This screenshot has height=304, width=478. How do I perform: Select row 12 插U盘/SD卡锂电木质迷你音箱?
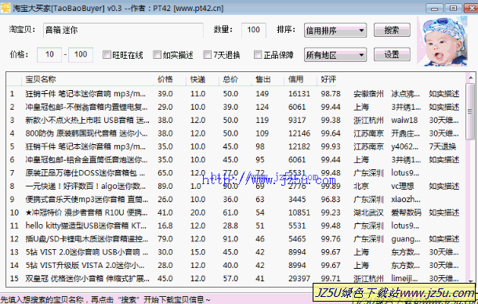pos(236,239)
